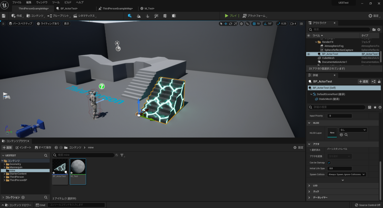Expand the LOD section in Details
This screenshot has height=208, width=383.
(309, 186)
